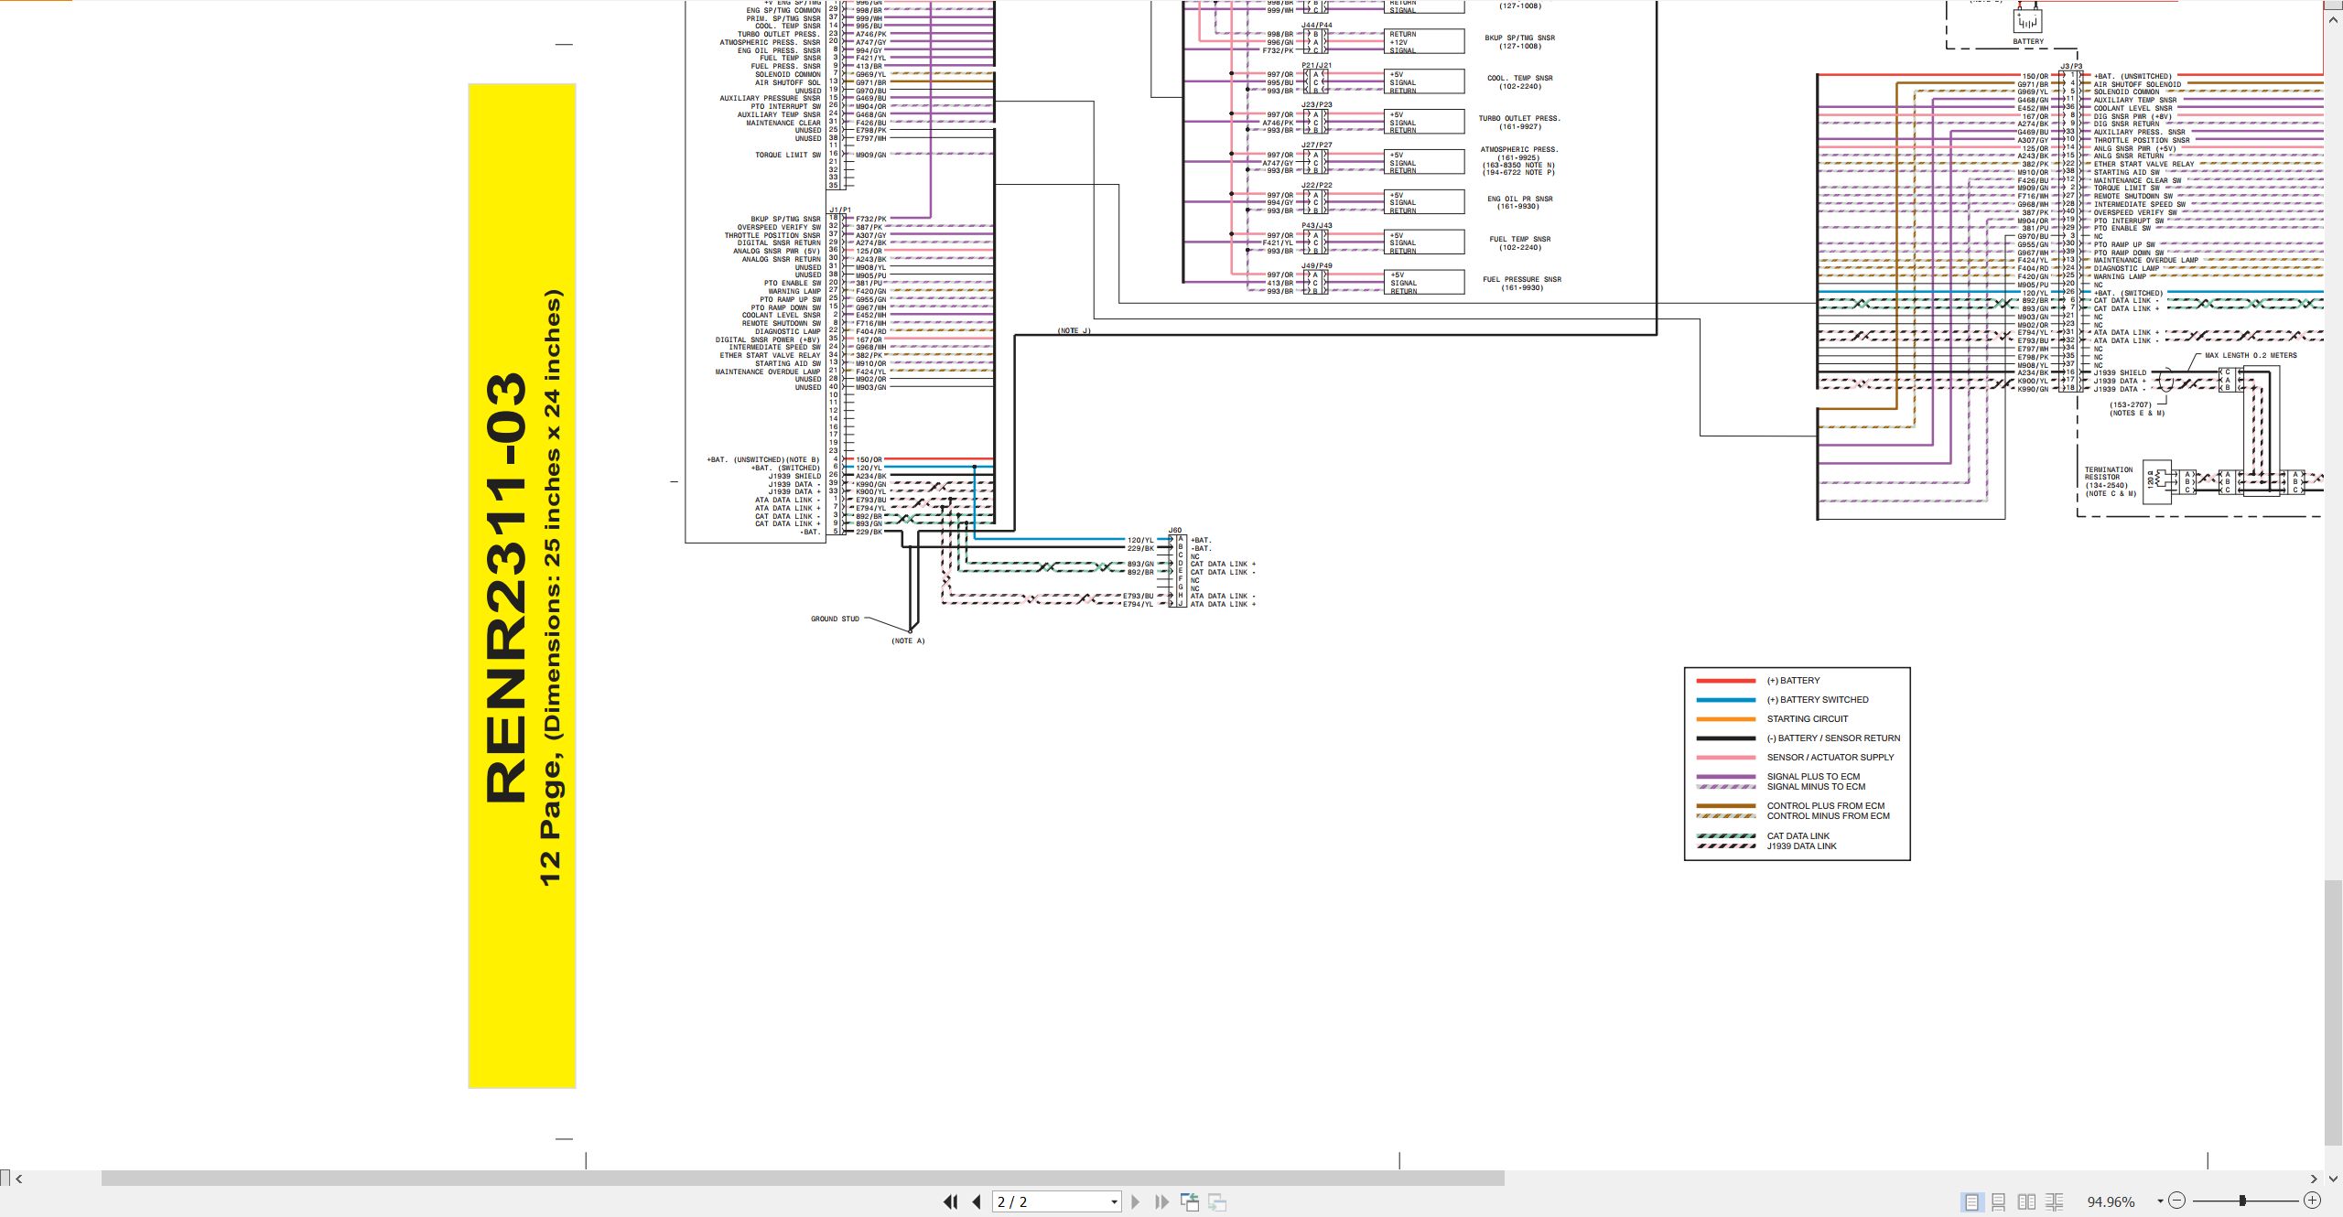Click the J3/P3 connector label
The height and width of the screenshot is (1217, 2343).
pos(2071,67)
